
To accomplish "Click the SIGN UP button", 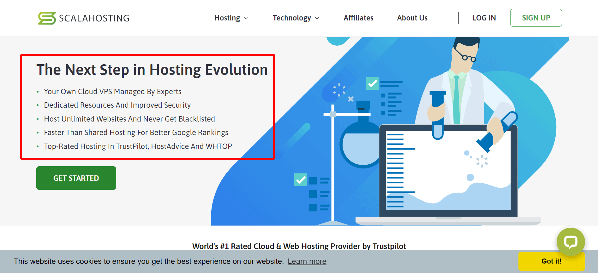I will pos(536,18).
